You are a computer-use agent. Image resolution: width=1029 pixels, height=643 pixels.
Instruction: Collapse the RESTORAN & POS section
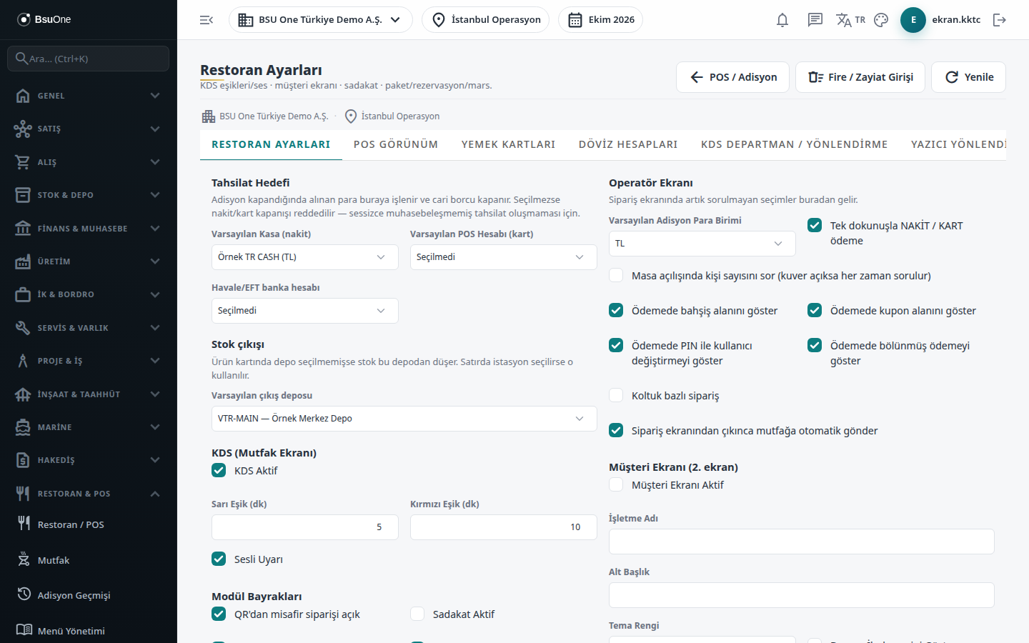89,494
